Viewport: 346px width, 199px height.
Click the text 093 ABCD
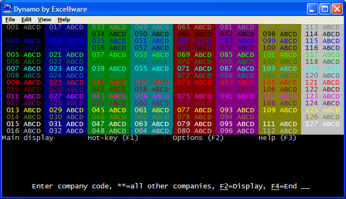pos(237,110)
